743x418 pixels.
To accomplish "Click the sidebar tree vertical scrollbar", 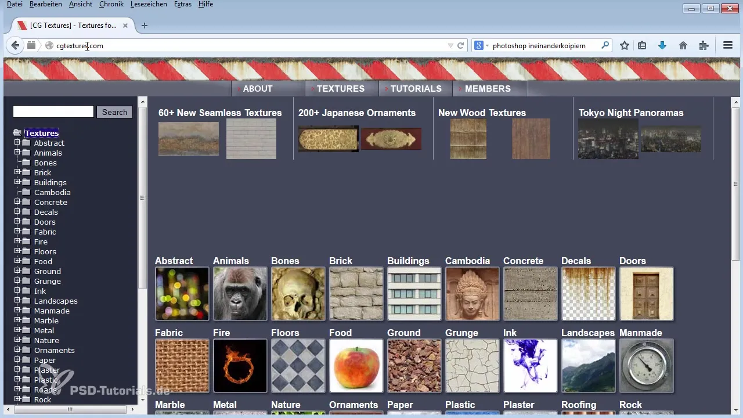I will (x=142, y=198).
